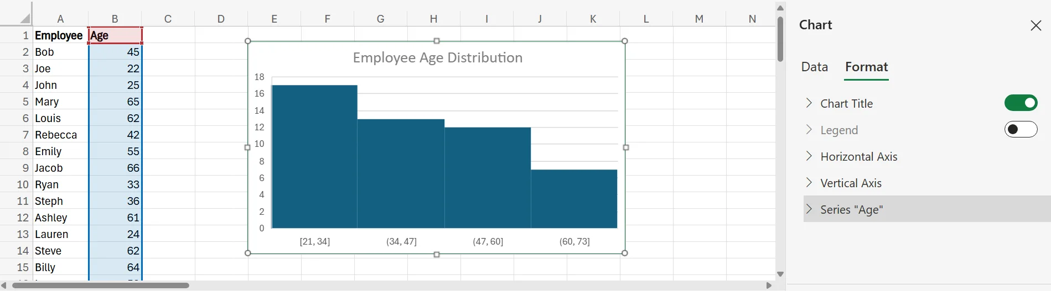Screen dimensions: 1051x291
Task: Select the cell containing Jacob
Action: point(60,168)
